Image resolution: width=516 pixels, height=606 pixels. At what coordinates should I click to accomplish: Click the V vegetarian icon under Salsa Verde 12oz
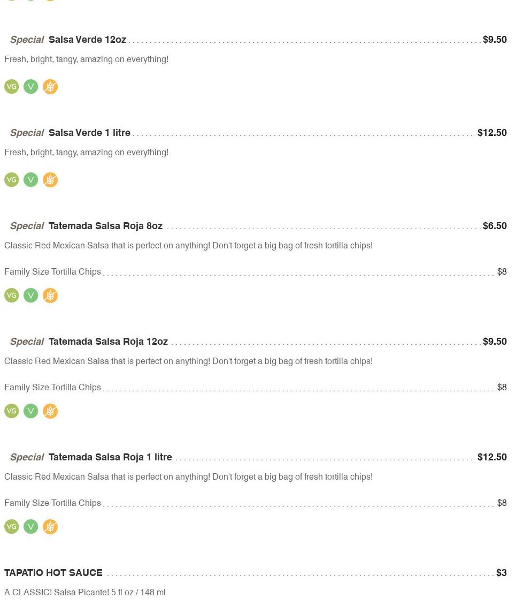(31, 87)
